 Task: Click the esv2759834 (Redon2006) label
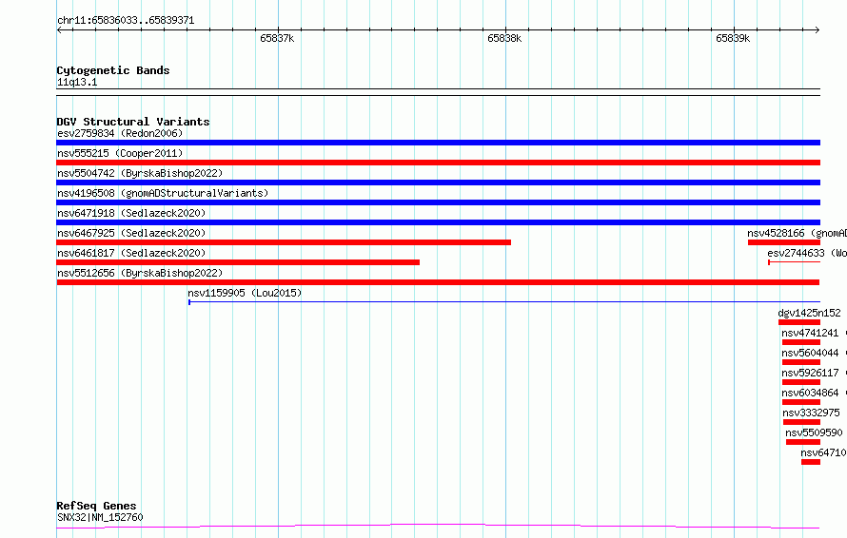pos(120,133)
